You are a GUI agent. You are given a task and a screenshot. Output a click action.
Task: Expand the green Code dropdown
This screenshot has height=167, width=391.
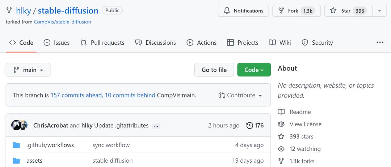(x=254, y=70)
